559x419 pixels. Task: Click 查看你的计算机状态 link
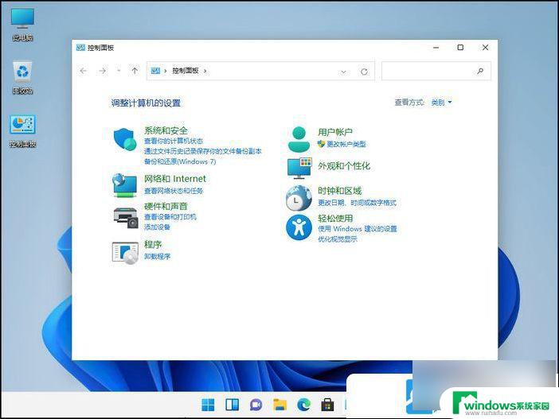pos(174,141)
